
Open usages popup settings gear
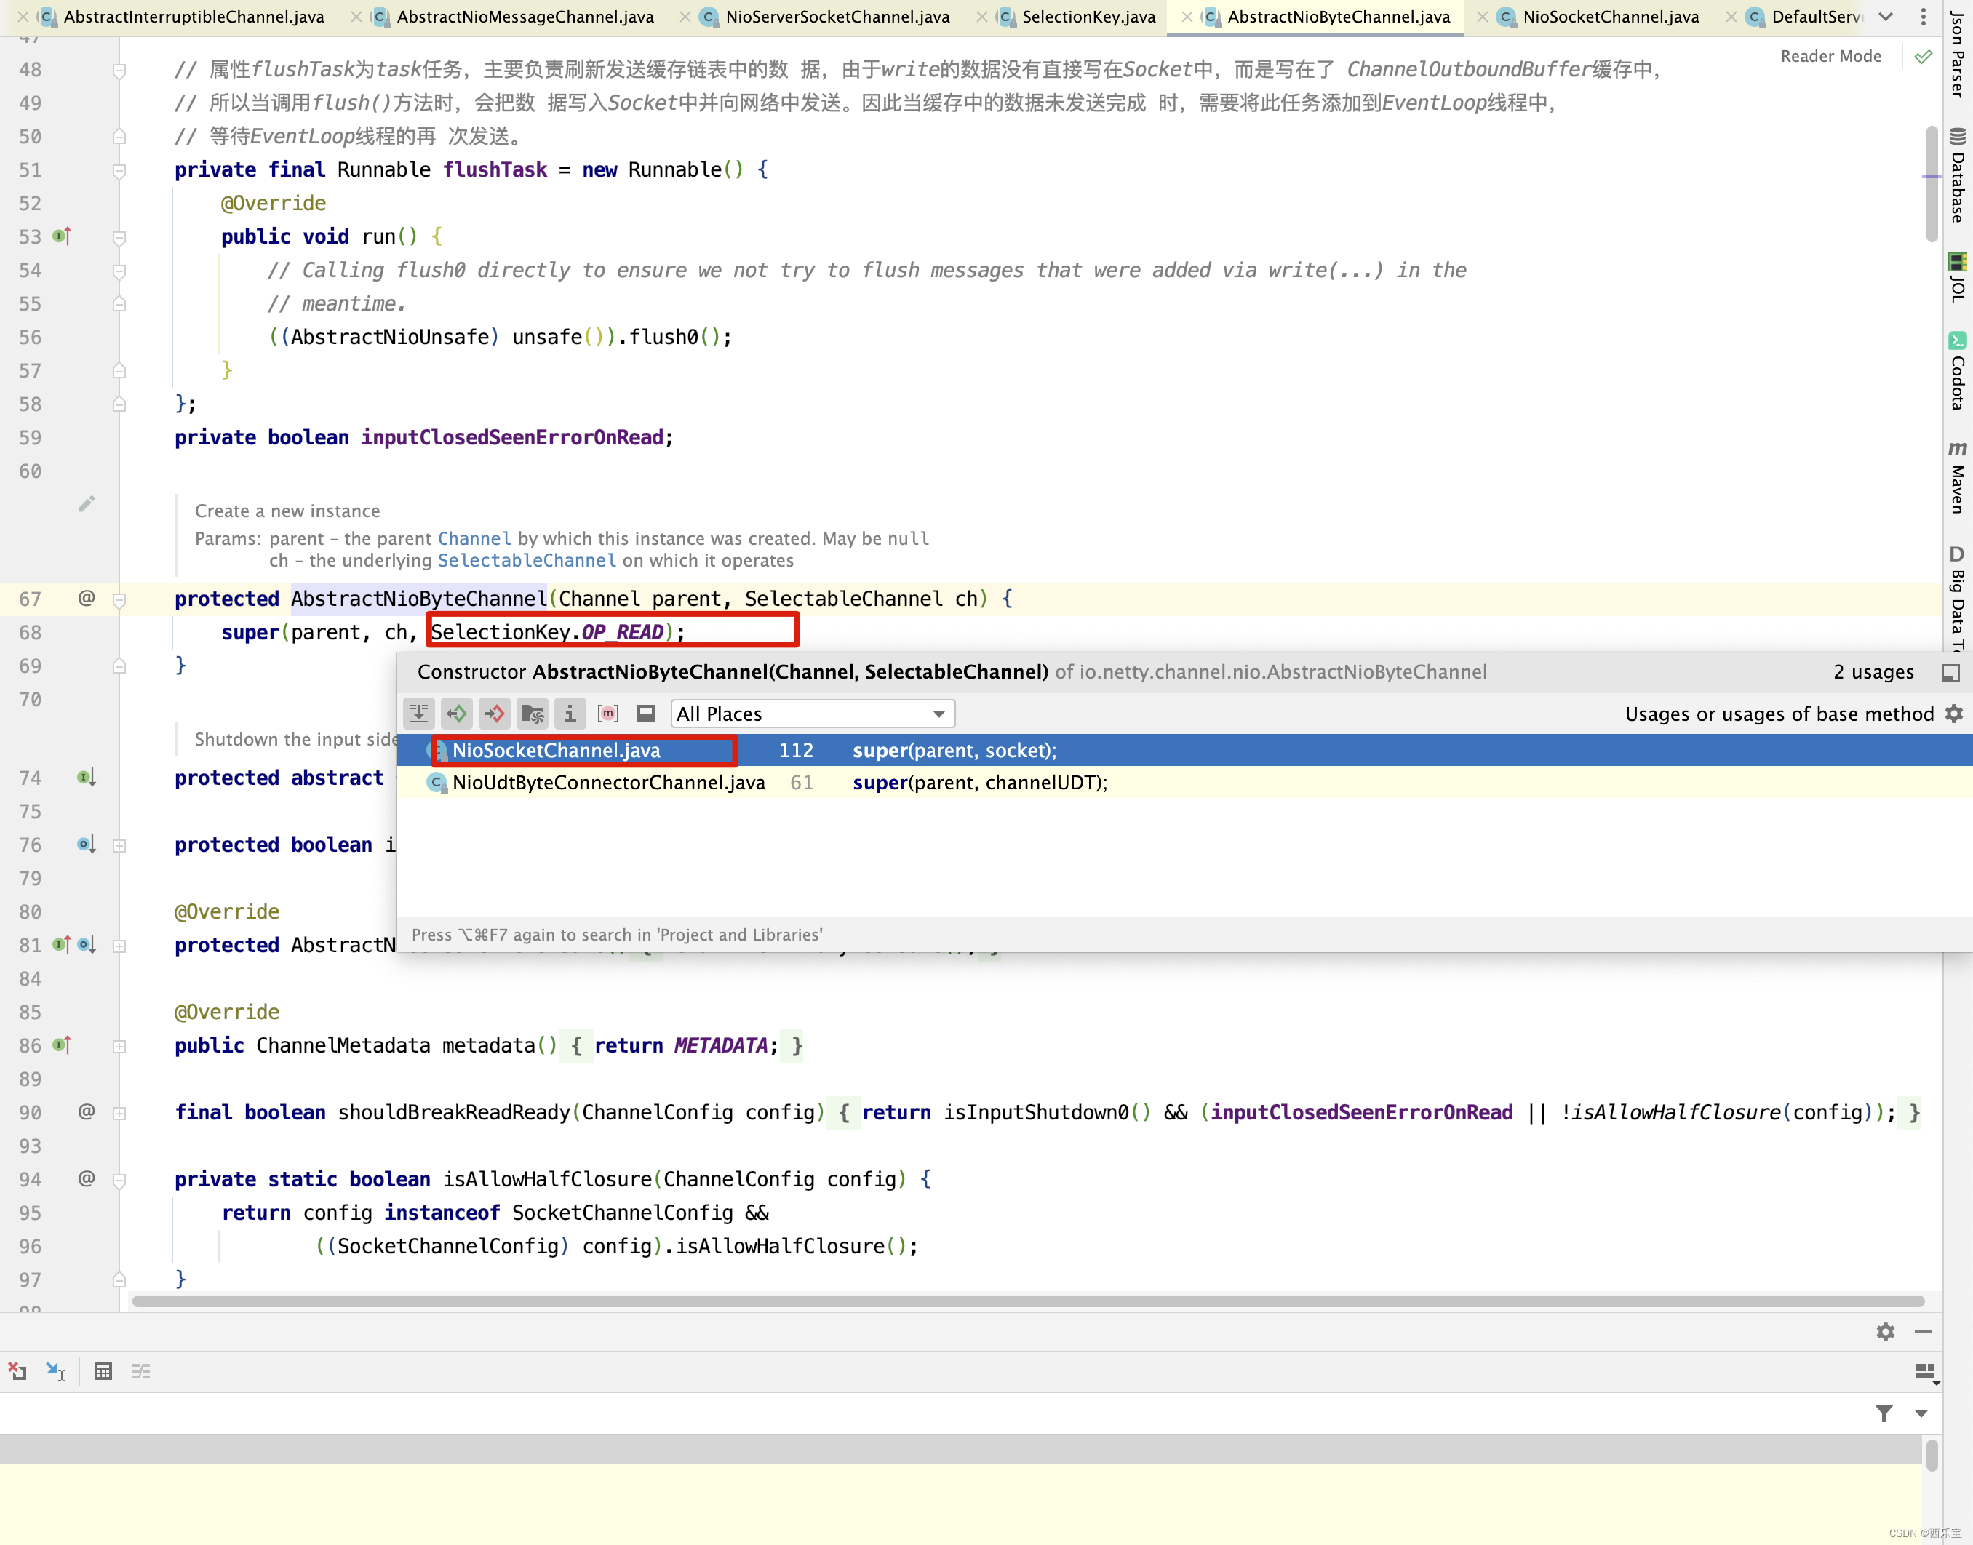[x=1954, y=714]
